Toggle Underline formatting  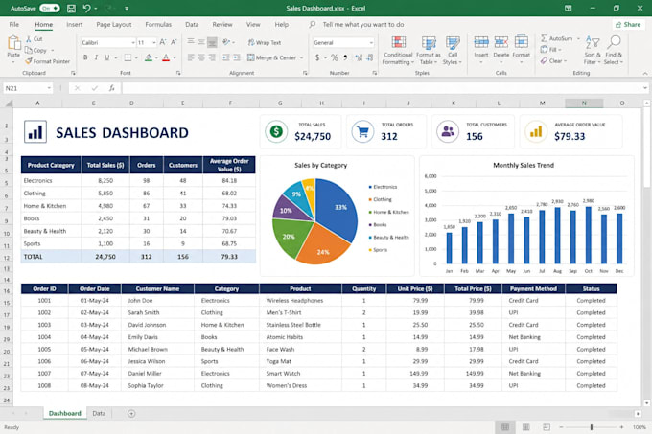tap(106, 57)
